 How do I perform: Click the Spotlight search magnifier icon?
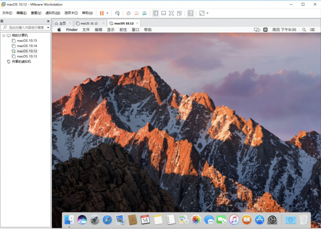click(x=304, y=30)
